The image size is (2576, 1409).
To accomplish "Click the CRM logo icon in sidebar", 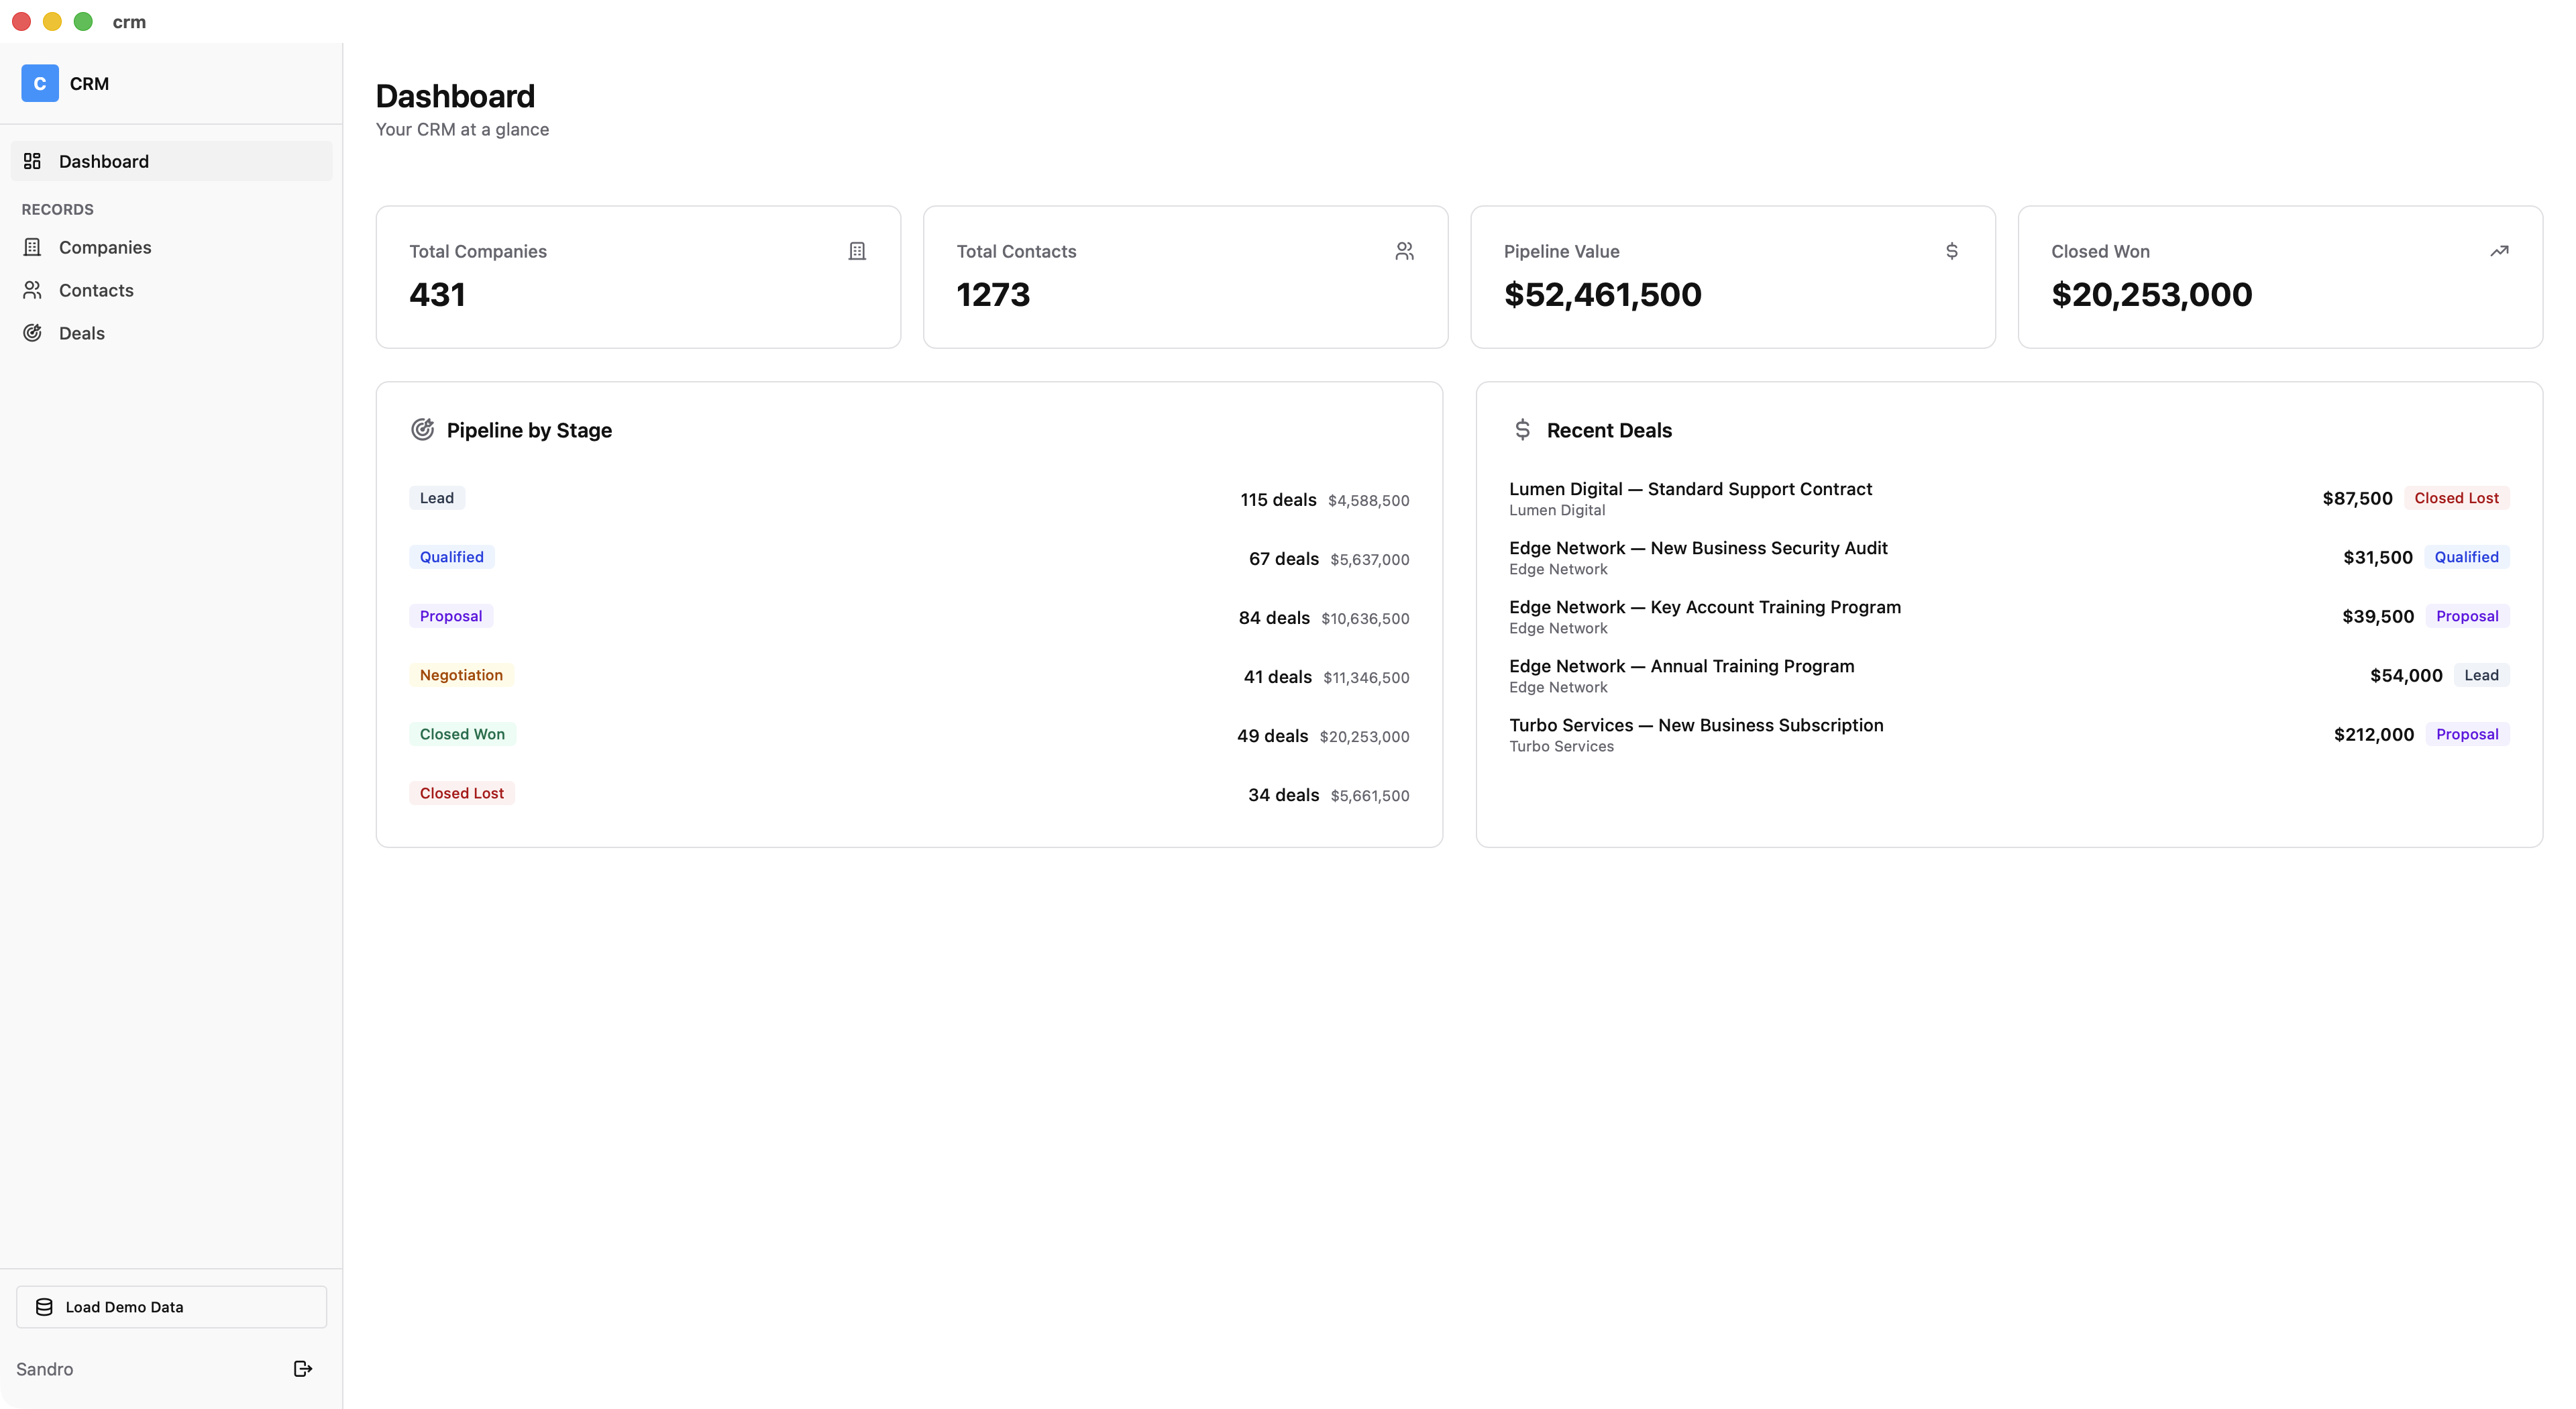I will pyautogui.click(x=39, y=83).
